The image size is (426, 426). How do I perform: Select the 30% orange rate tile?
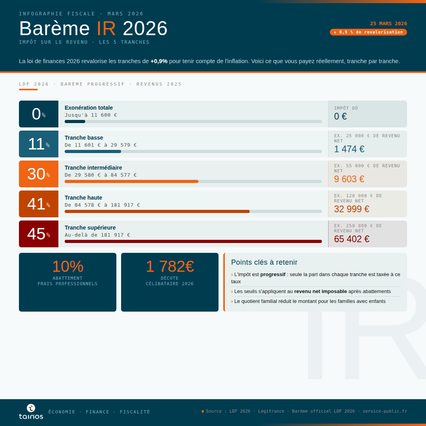click(39, 174)
